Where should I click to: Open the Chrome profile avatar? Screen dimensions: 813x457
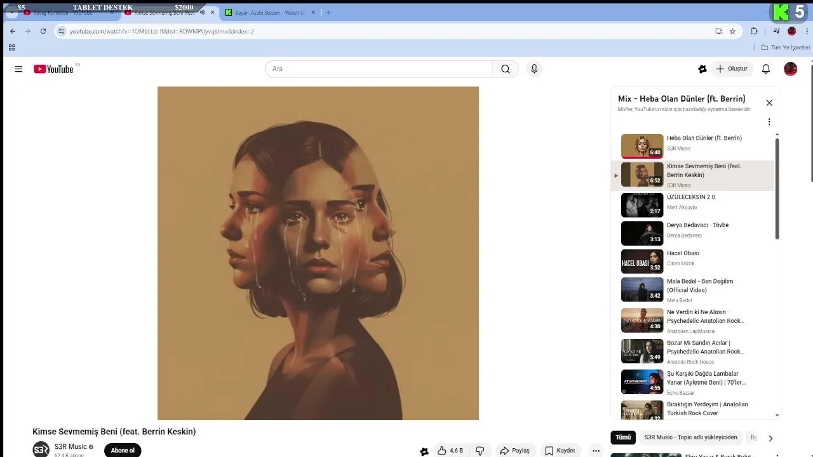pos(792,31)
